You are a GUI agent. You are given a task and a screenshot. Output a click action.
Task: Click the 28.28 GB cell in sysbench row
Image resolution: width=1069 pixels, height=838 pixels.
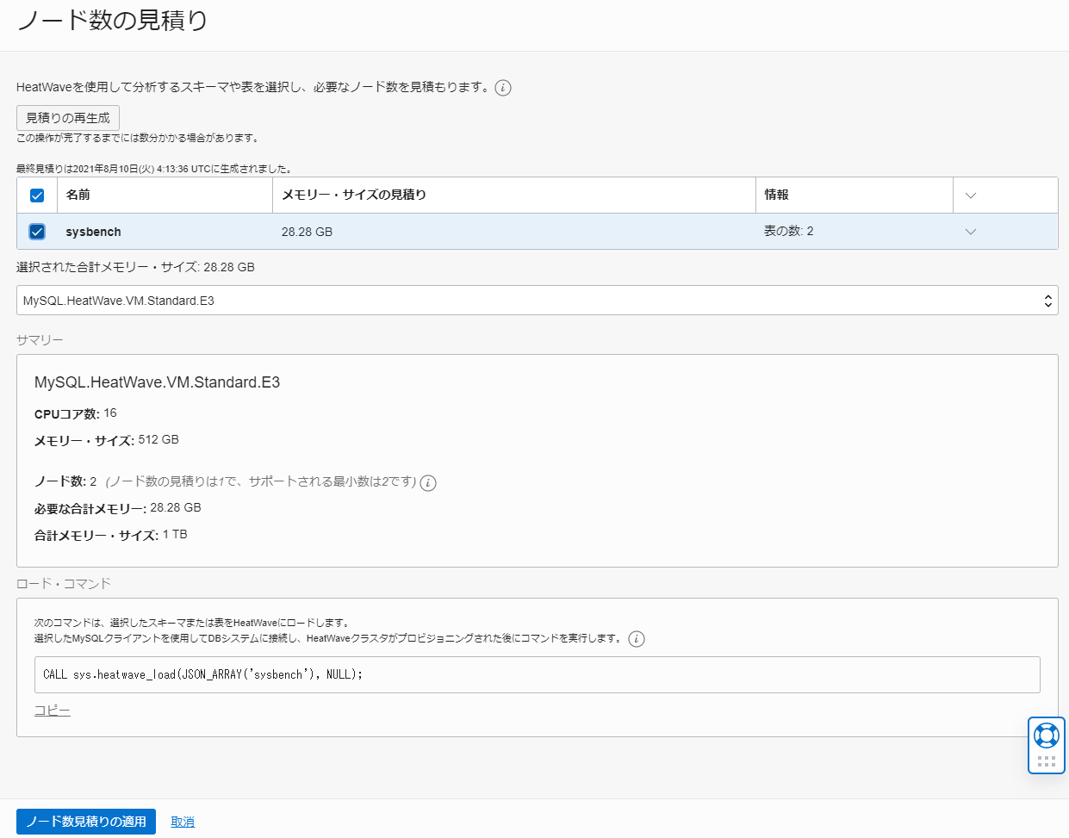click(x=307, y=232)
